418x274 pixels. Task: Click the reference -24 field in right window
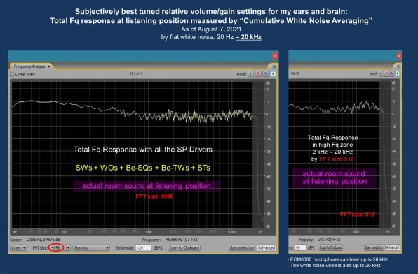coord(300,247)
